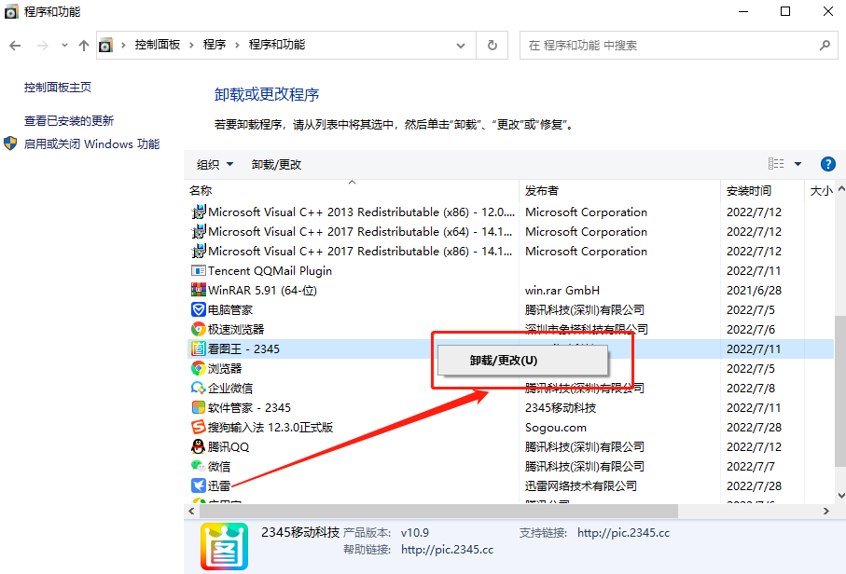The width and height of the screenshot is (846, 574).
Task: Click the 腾讯QQ program icon
Action: 197,446
